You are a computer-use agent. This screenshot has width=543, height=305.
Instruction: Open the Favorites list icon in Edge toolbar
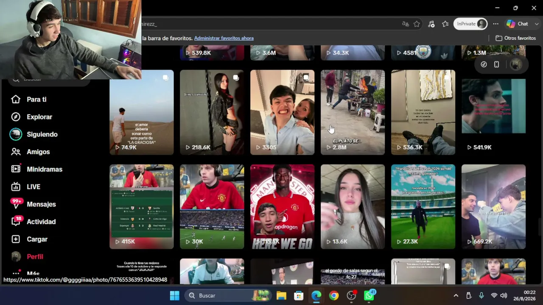click(x=445, y=24)
